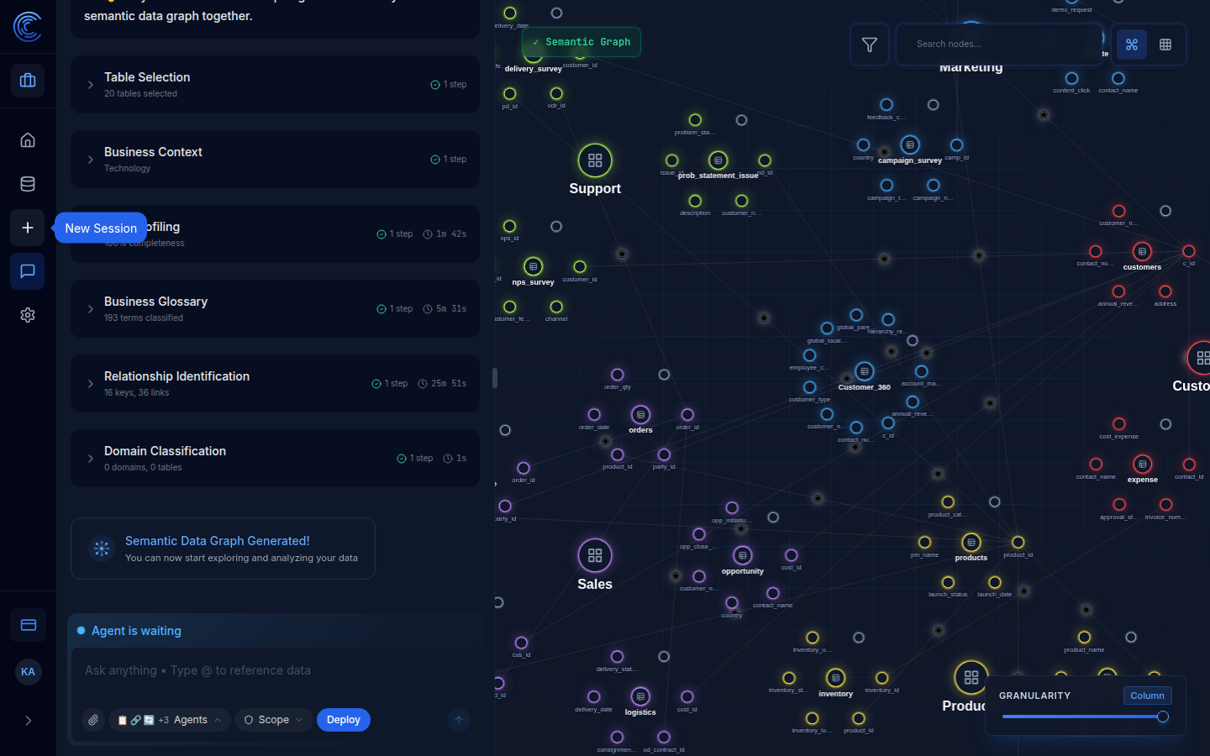Open the database icon in sidebar
Image resolution: width=1210 pixels, height=756 pixels.
pyautogui.click(x=28, y=184)
